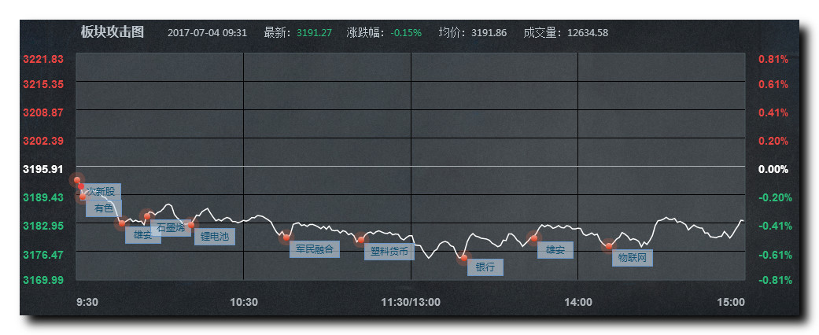Click the 次新股 sector label
Viewport: 819px width, 335px height.
102,191
